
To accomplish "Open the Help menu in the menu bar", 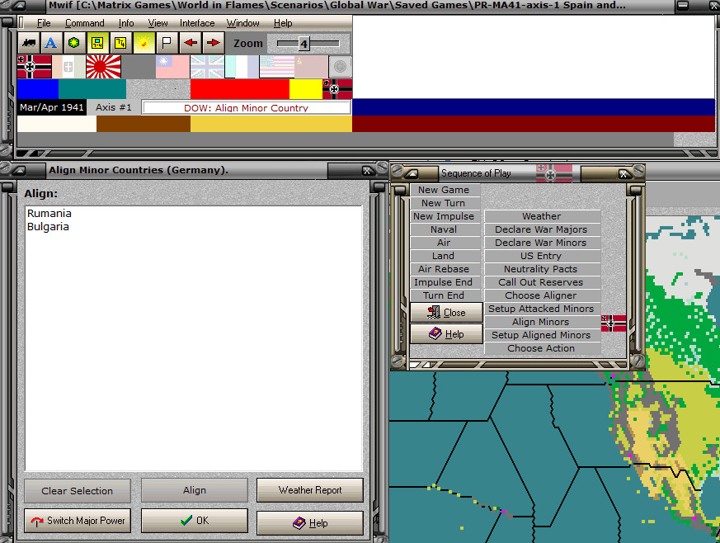I will (283, 23).
